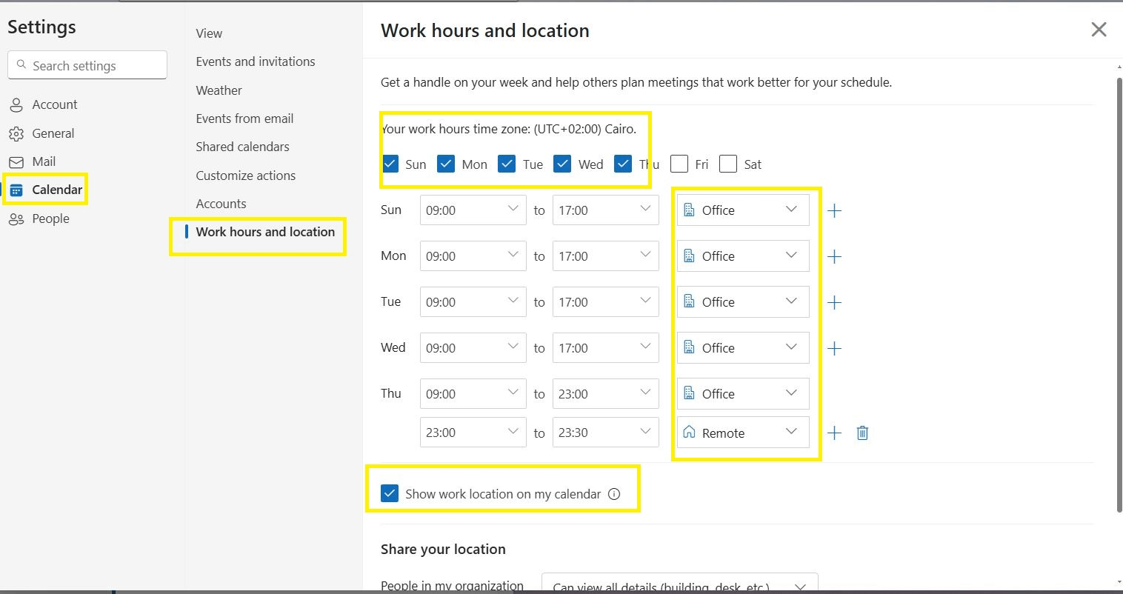The image size is (1123, 594).
Task: Click the settings panel vertical scrollbar
Action: click(1119, 294)
